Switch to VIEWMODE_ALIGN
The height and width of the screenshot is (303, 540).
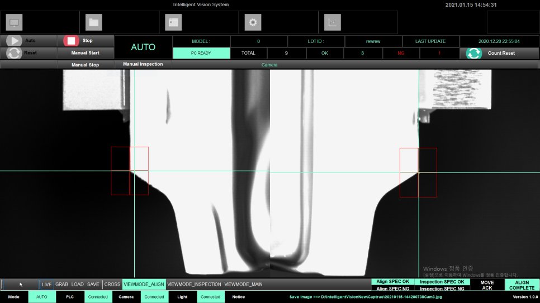[144, 285]
